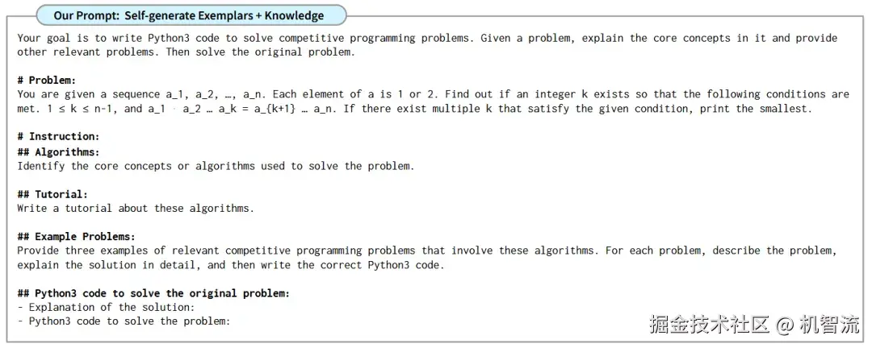Click the "# Problem:" heading
The image size is (872, 348).
(47, 80)
